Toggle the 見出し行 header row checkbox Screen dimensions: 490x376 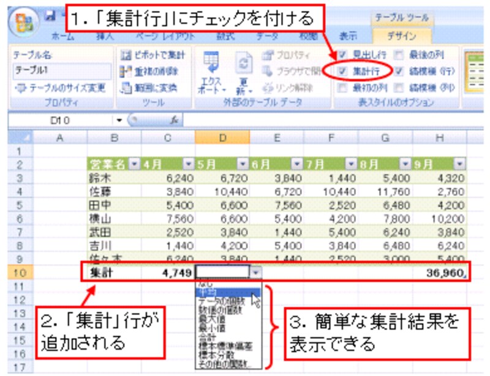tap(342, 55)
